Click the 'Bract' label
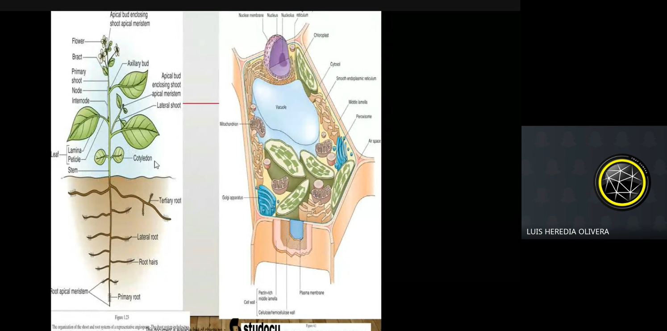Screen dimensions: 667x331 pos(77,57)
